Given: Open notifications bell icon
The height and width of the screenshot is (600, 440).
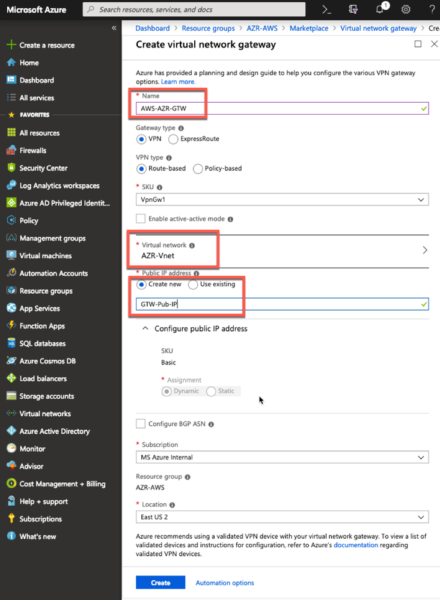Looking at the screenshot, I should [380, 9].
